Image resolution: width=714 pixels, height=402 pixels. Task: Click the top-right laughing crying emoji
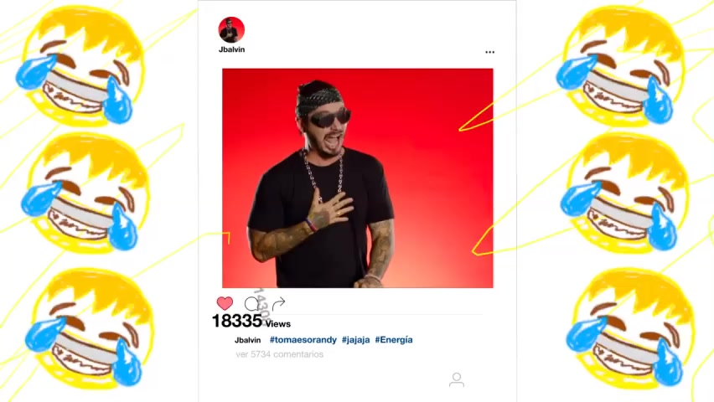(x=620, y=67)
